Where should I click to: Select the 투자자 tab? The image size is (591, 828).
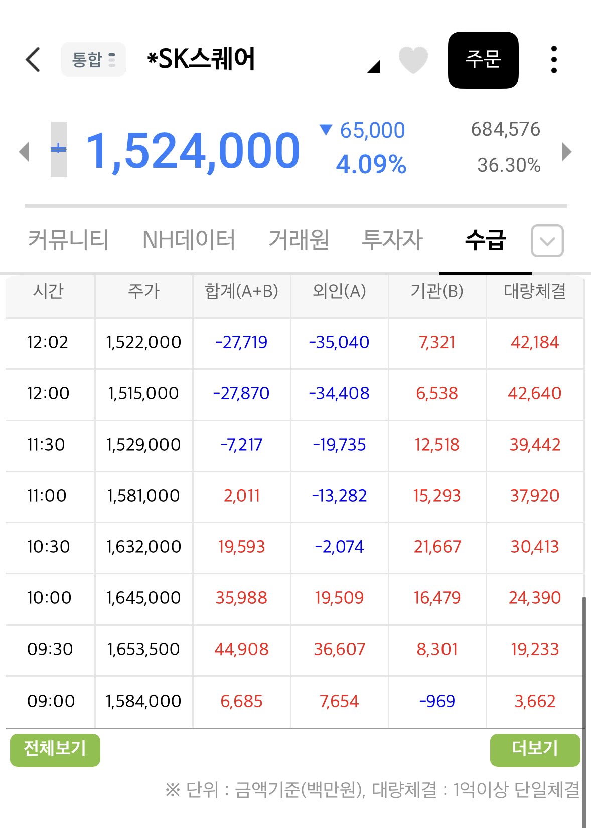point(392,239)
